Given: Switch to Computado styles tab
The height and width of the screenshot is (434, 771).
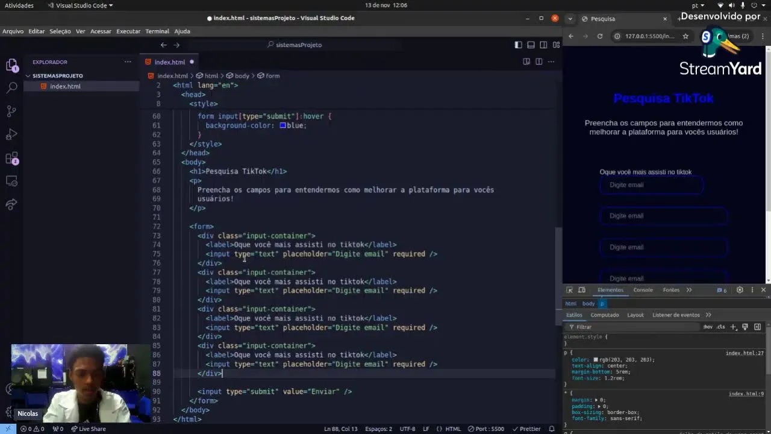Looking at the screenshot, I should click(x=605, y=315).
